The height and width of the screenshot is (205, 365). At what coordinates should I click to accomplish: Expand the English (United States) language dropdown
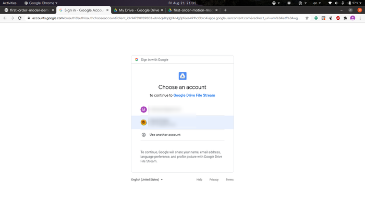(x=147, y=180)
